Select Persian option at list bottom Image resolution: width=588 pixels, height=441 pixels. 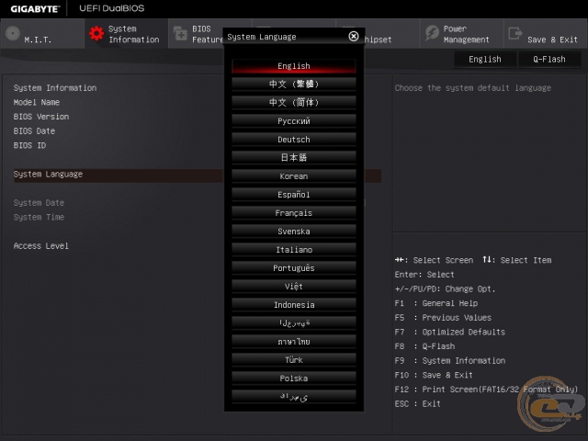[294, 397]
